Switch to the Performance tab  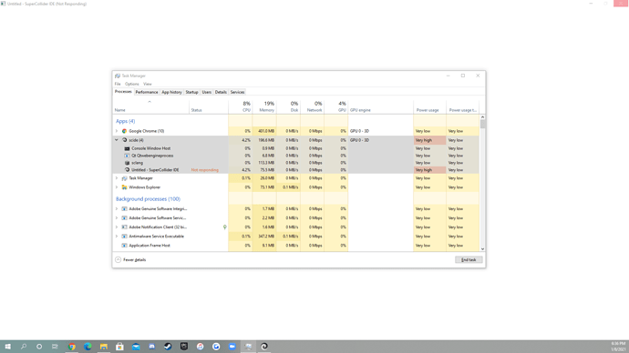click(x=147, y=92)
